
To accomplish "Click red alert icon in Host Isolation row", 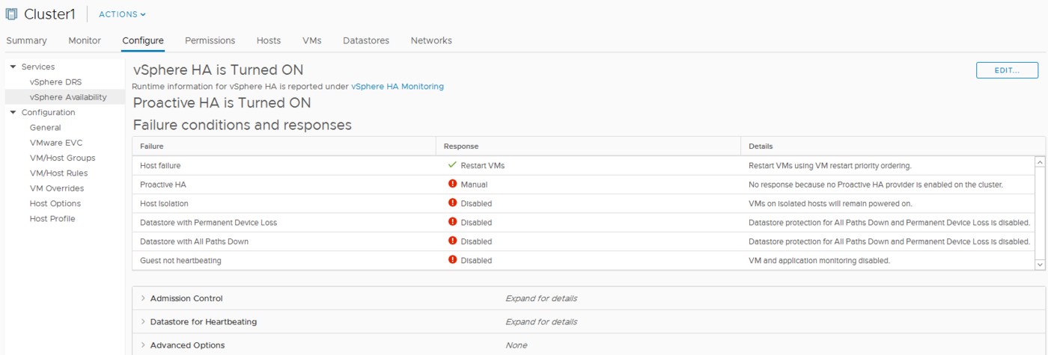I will (451, 203).
